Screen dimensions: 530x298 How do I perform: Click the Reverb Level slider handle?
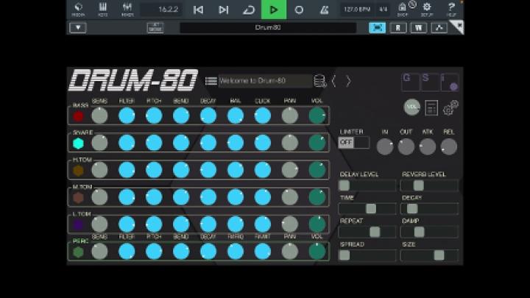[418, 185]
